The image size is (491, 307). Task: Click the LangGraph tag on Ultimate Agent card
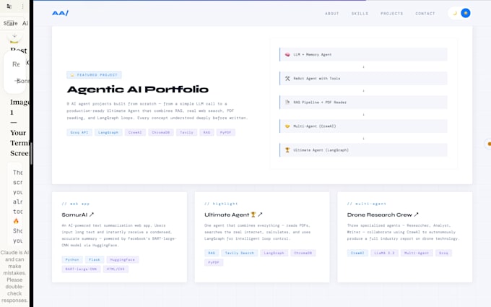click(x=274, y=253)
